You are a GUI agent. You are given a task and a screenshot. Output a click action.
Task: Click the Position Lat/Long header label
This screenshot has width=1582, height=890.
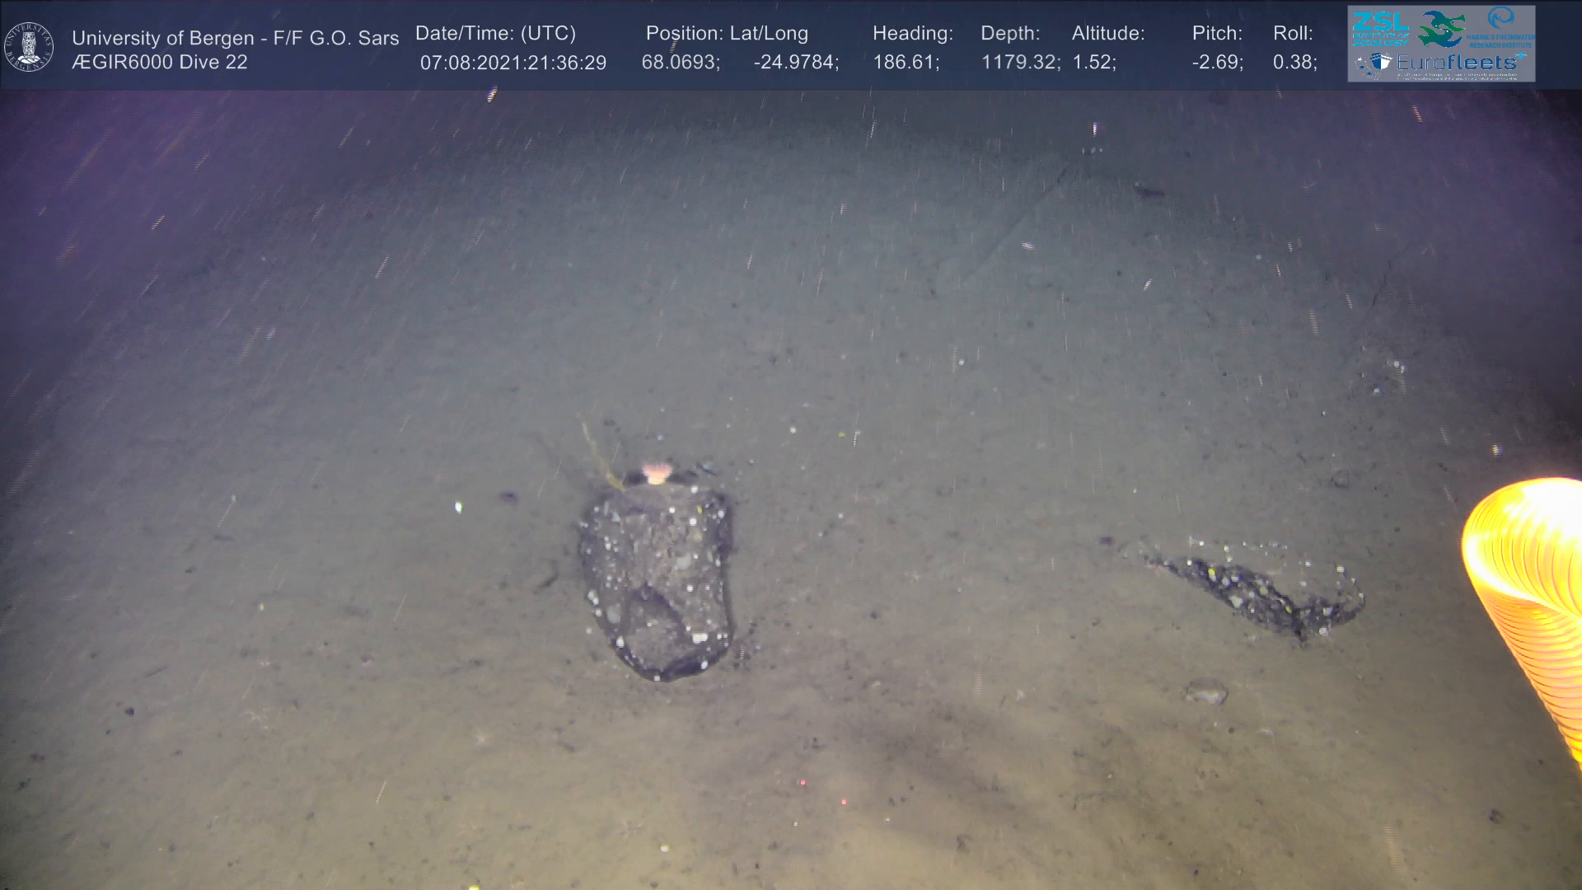(x=727, y=34)
